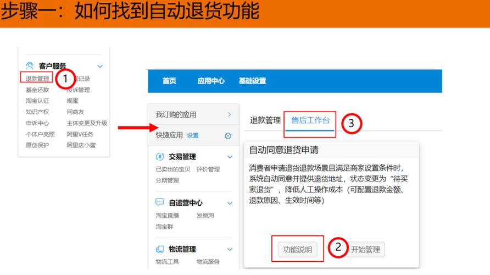This screenshot has width=490, height=275.
Task: Collapse the 自运营中心 section chevron
Action: click(230, 204)
